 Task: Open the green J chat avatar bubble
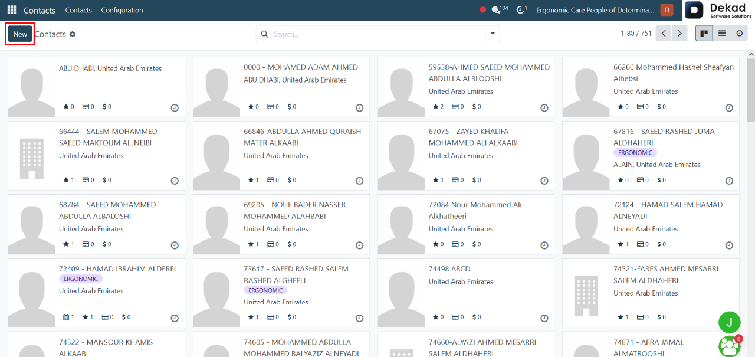730,322
